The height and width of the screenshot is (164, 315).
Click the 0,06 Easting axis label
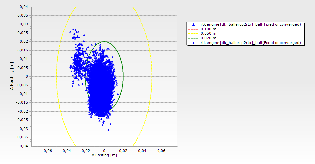[161, 151]
